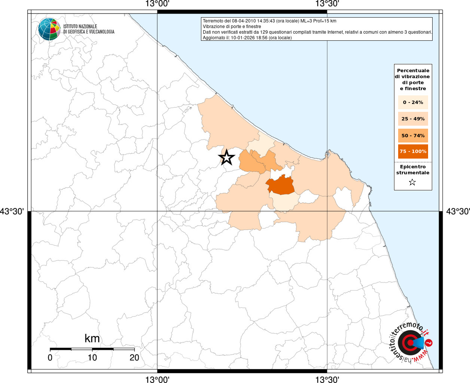470x383 pixels.
Task: Click the 13°30' longitude label at the top
Action: [x=327, y=4]
